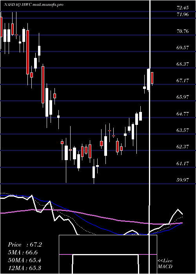Click the 50MA : 65.4 readout

24,260
